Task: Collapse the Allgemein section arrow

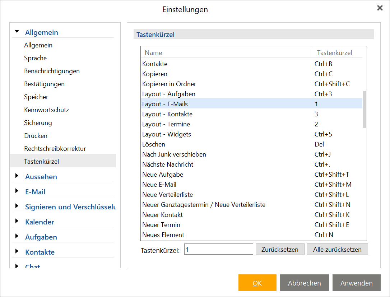Action: pyautogui.click(x=17, y=32)
